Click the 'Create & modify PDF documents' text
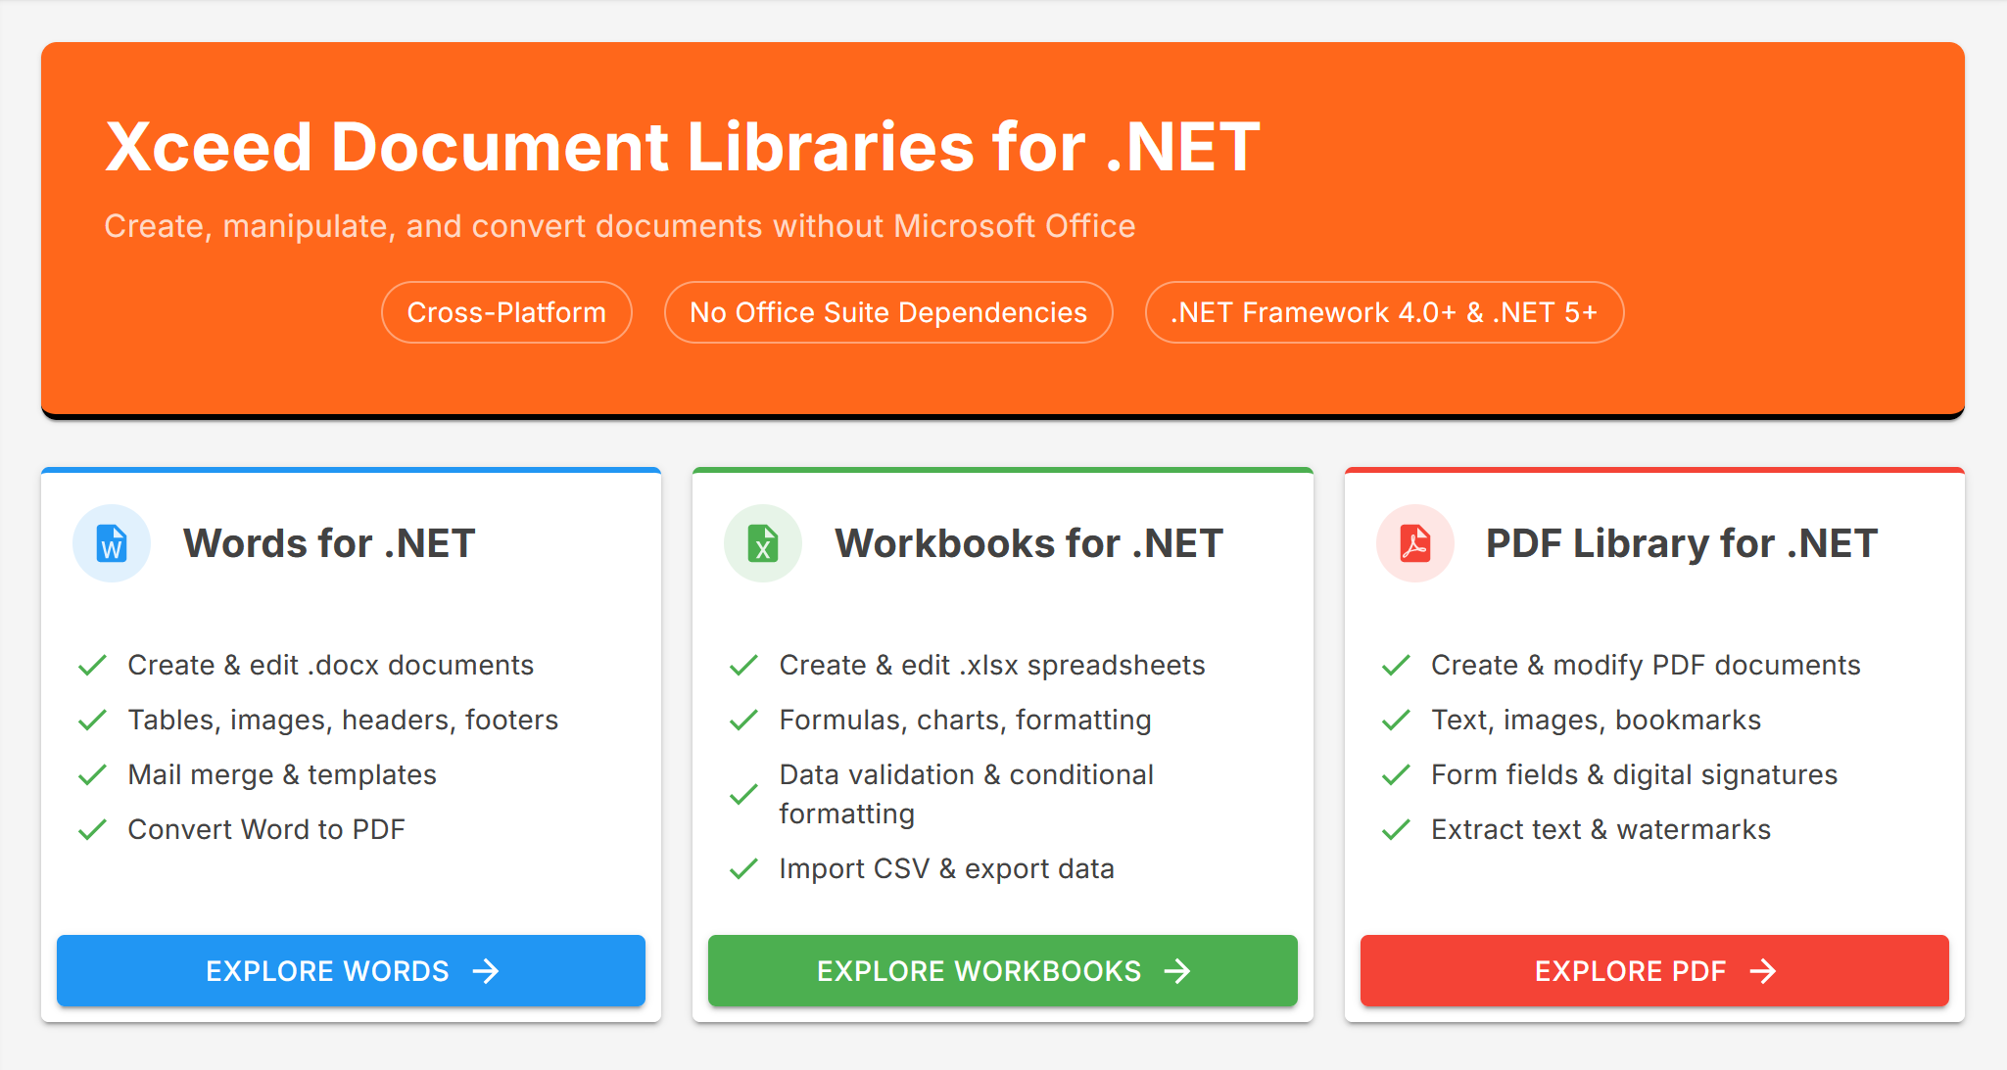Viewport: 2007px width, 1070px height. (1646, 666)
